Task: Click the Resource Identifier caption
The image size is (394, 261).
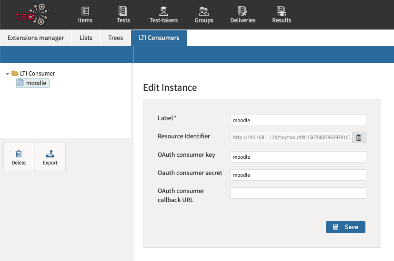Action: coord(184,136)
